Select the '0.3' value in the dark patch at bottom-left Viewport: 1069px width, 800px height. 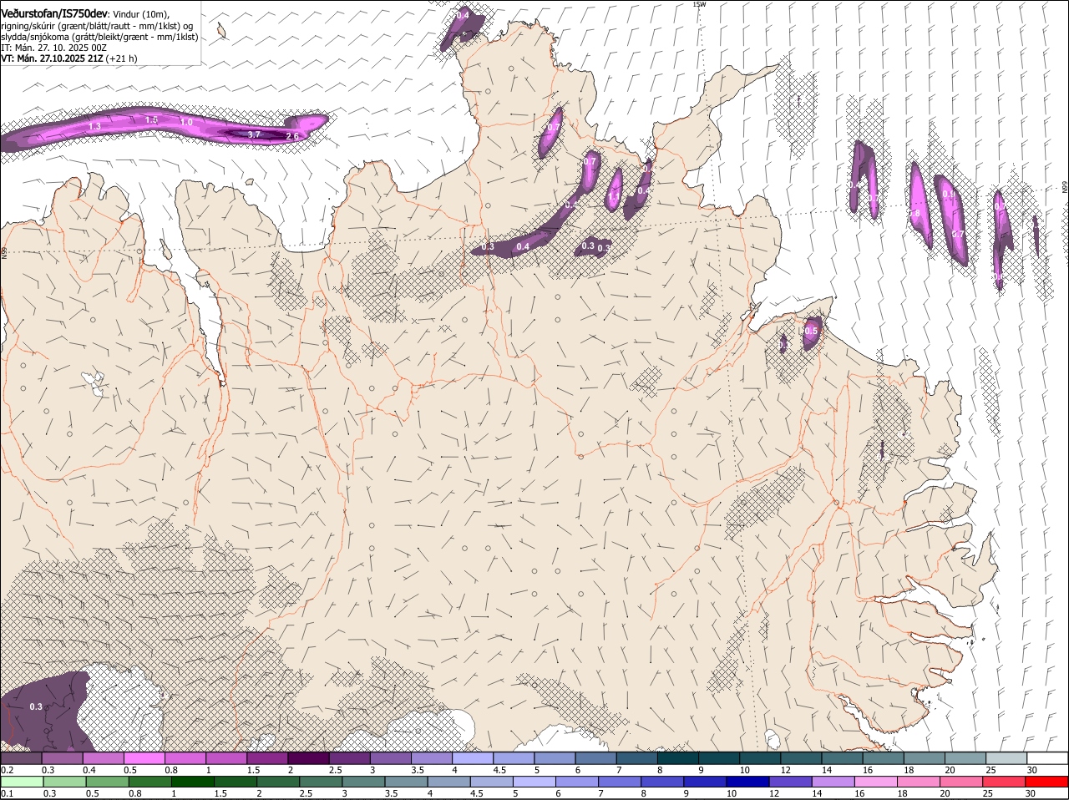36,707
